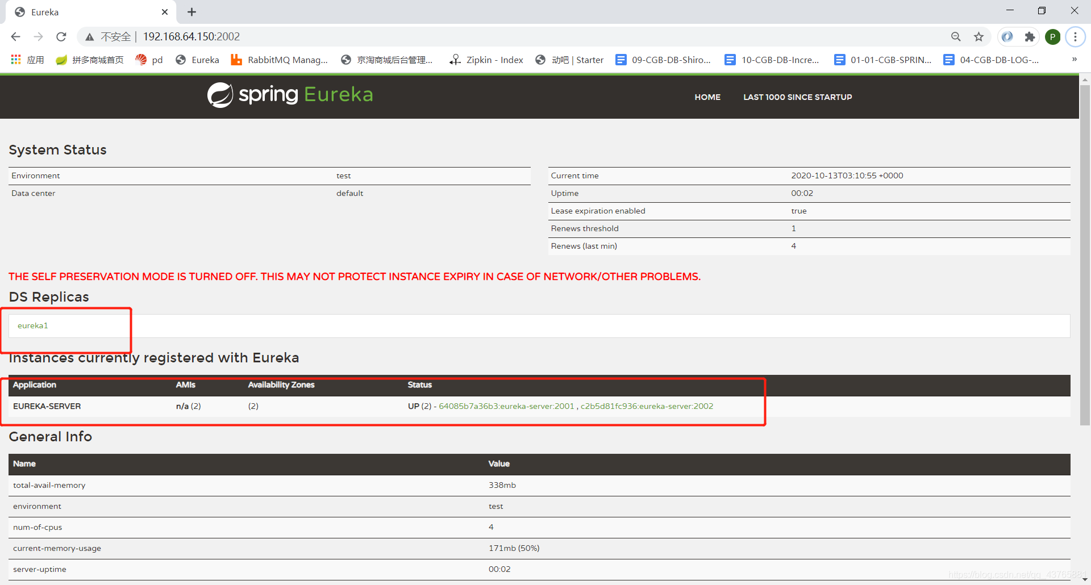Open the 09-CGB-DB-Shiro bookmark
The width and height of the screenshot is (1091, 585).
point(663,60)
